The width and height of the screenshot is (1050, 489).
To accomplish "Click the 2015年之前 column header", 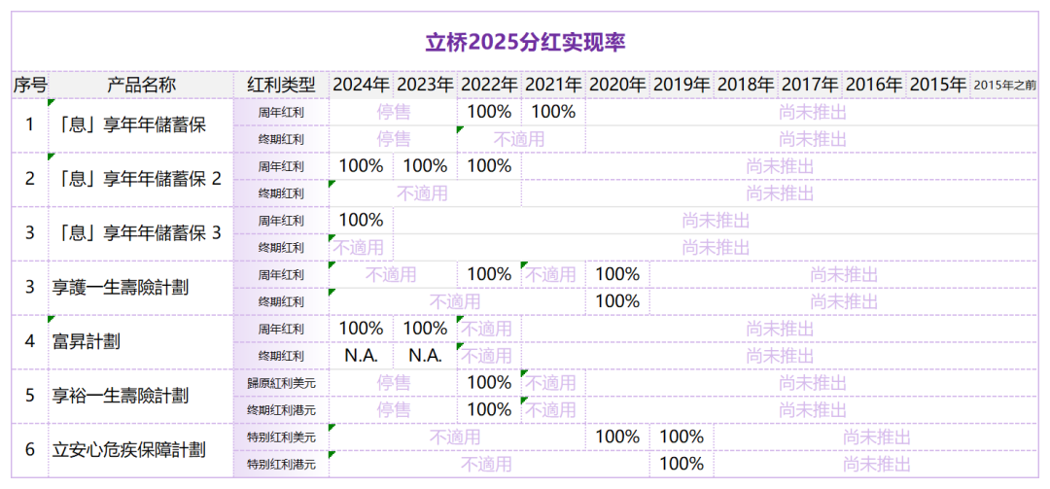I will click(x=1004, y=86).
